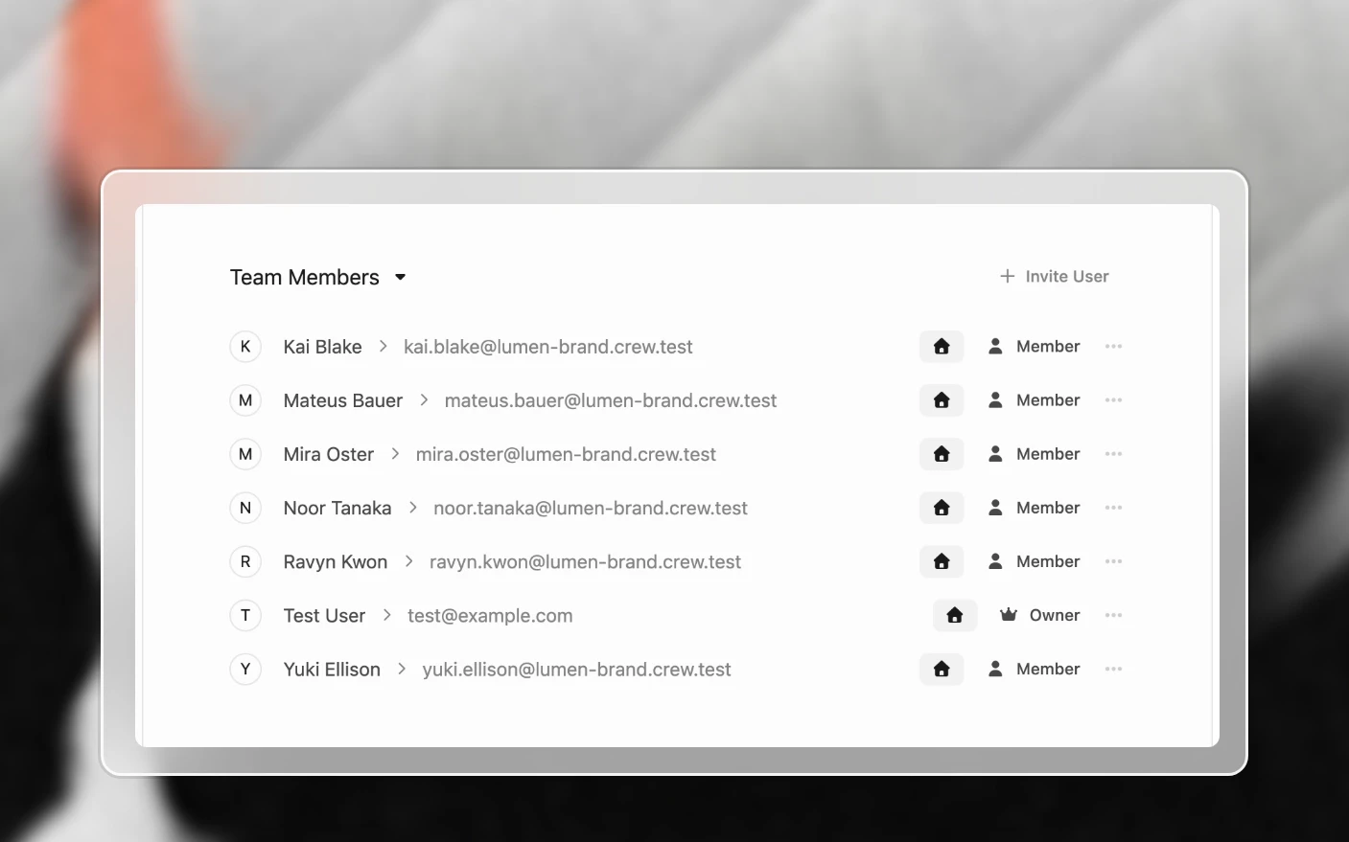
Task: Expand the chevron beside Yuki Ellison
Action: pos(402,669)
